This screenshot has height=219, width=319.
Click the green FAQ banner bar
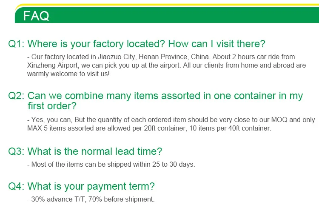click(167, 15)
